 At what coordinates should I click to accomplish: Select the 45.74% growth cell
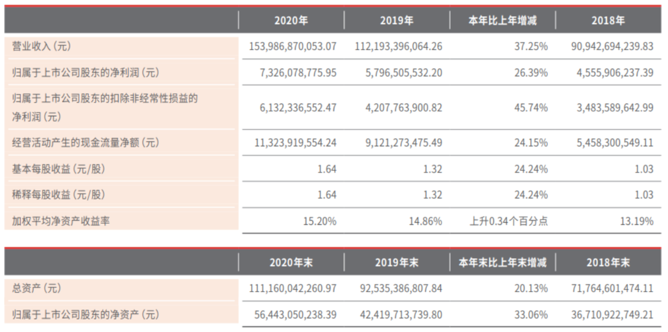530,108
